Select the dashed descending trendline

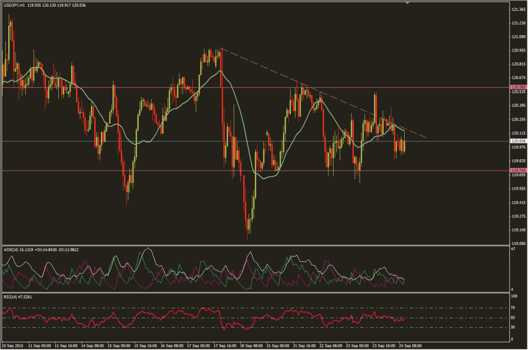[x=323, y=93]
